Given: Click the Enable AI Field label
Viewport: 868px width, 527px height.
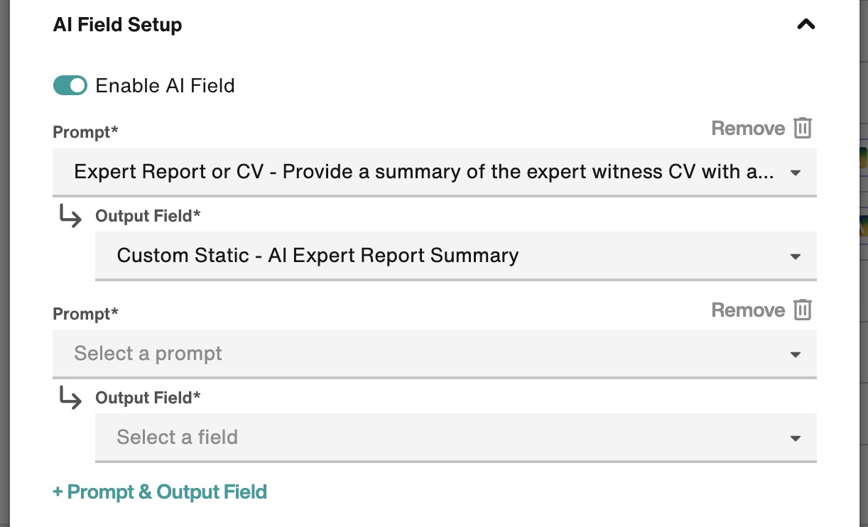Looking at the screenshot, I should coord(166,85).
